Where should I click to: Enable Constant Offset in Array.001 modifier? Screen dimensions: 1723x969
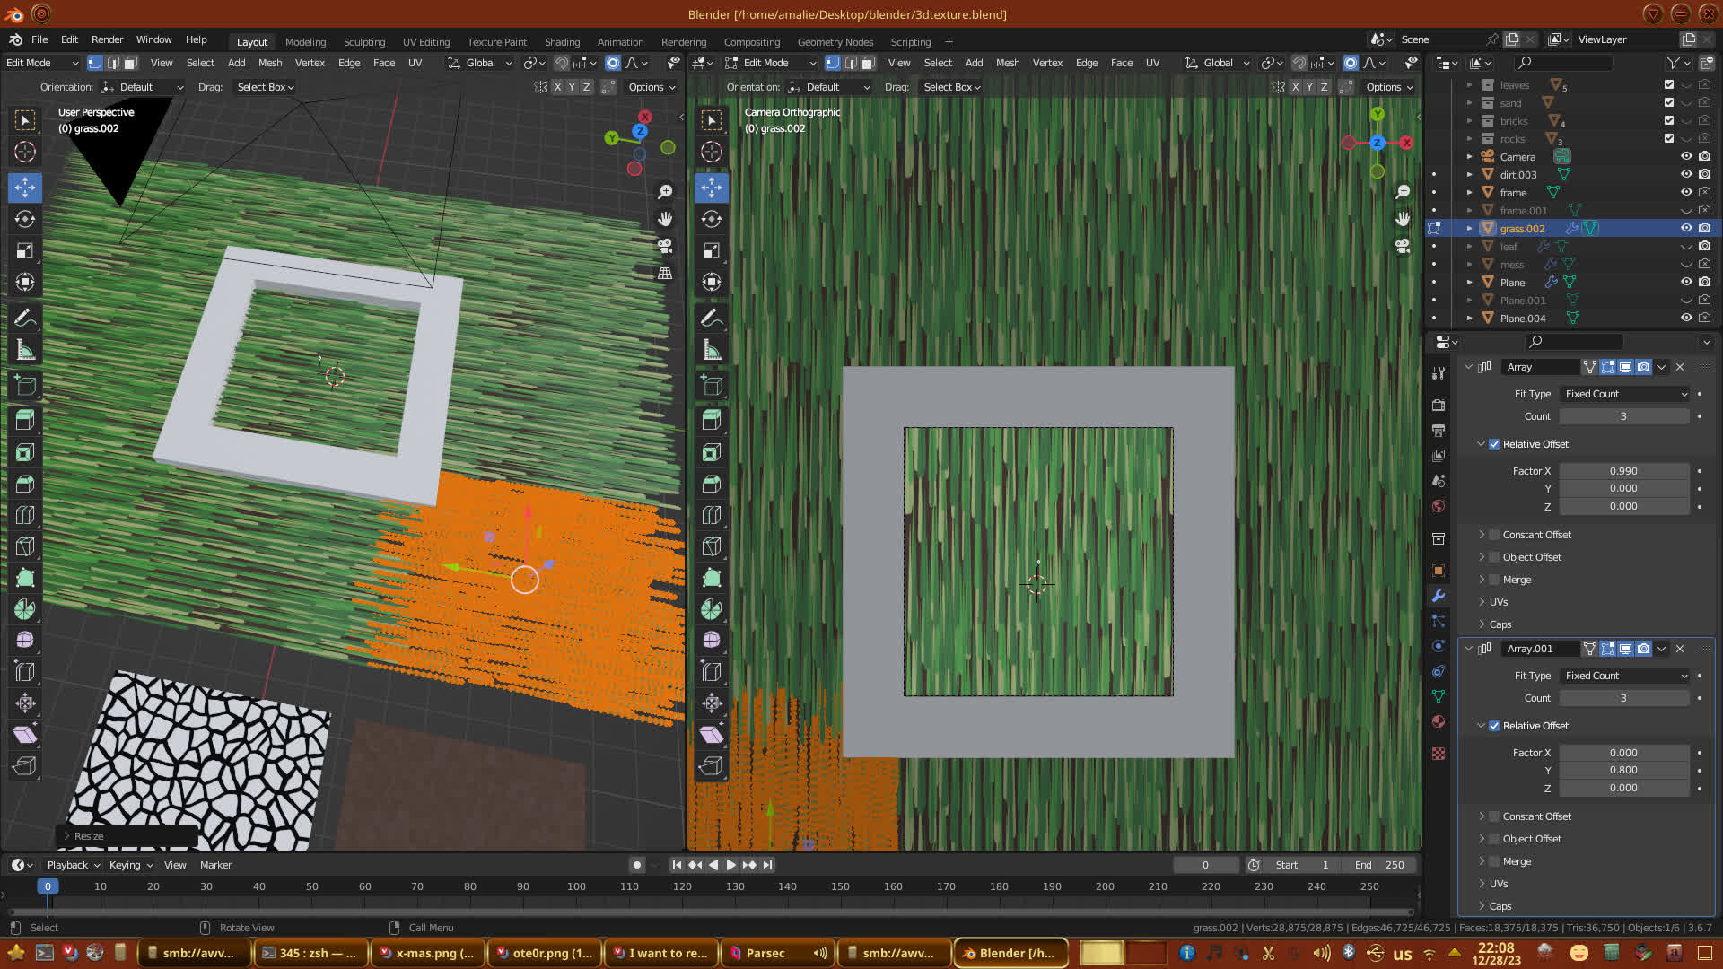click(x=1494, y=816)
